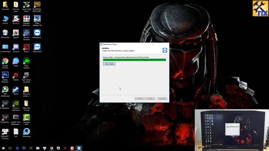Screen dimensions: 269x151
Task: Click the disabled Back button in setup
Action: [140, 99]
